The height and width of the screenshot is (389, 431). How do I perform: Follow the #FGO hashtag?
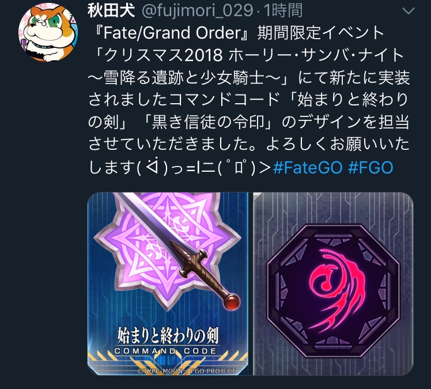(370, 167)
